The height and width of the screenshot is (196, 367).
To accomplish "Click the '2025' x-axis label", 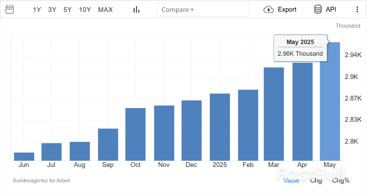I will (x=220, y=165).
